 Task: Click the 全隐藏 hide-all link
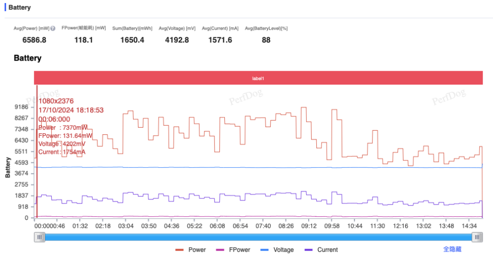(x=452, y=249)
